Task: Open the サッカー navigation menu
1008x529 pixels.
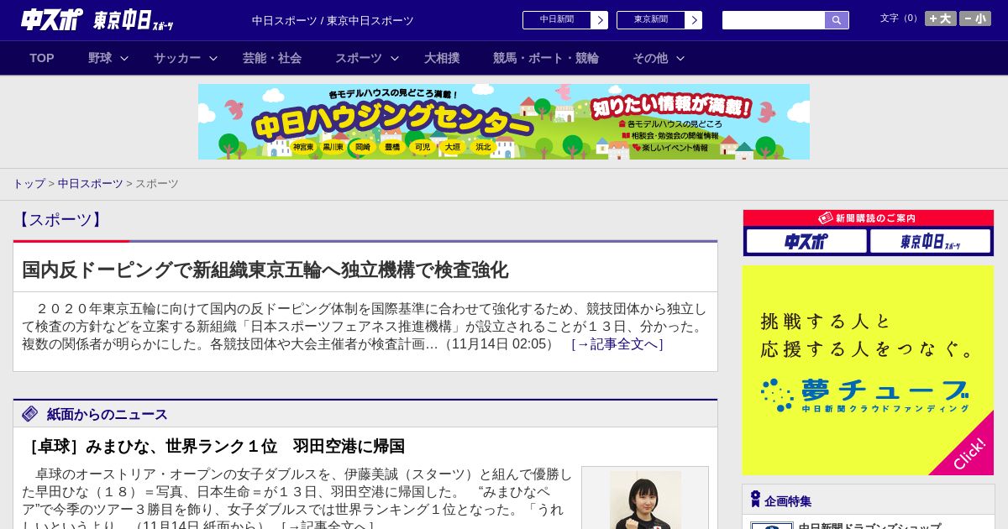Action: [177, 58]
